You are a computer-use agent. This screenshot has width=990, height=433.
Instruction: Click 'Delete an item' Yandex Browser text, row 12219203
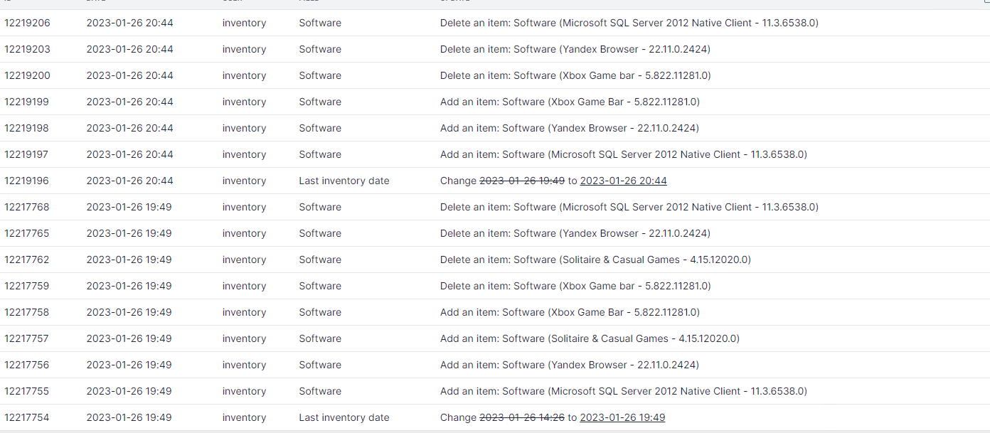click(575, 49)
